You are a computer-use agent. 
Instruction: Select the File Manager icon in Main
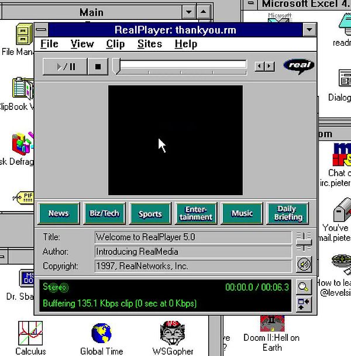coord(23,34)
